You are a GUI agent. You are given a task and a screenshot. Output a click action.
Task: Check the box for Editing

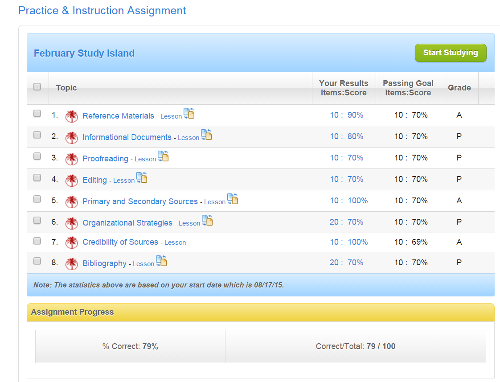(x=37, y=177)
